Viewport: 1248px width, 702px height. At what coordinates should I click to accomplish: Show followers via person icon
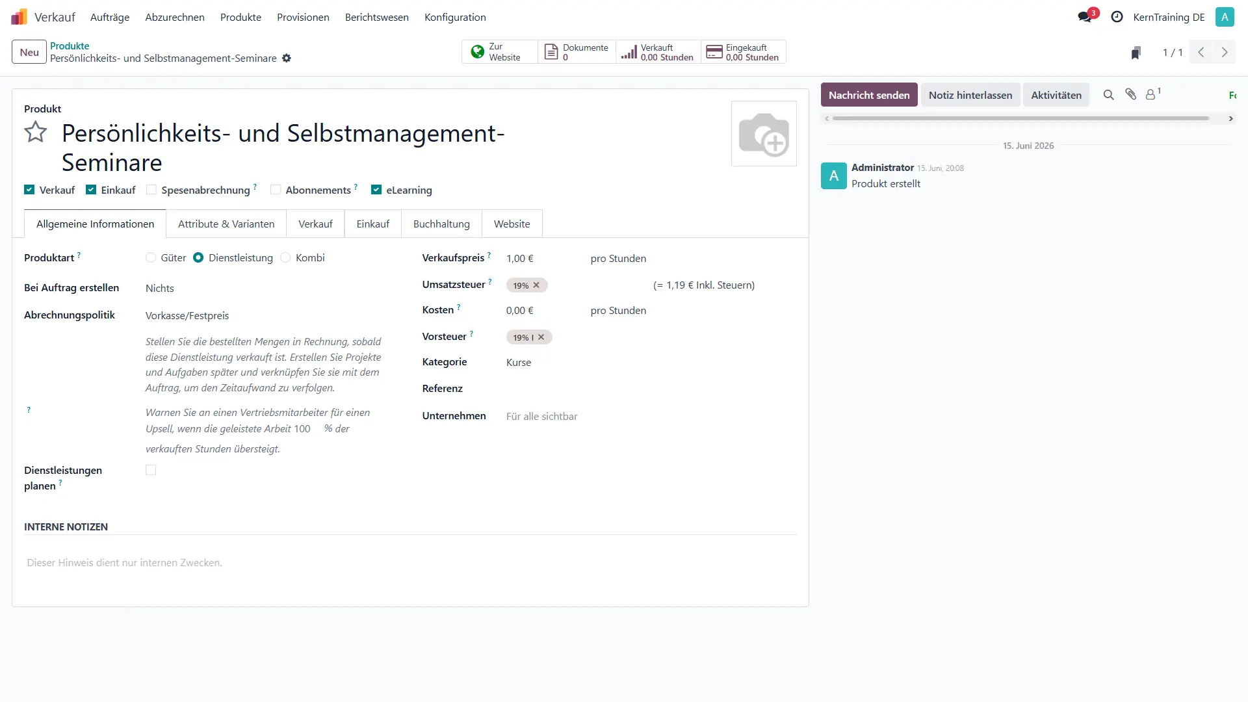(1152, 95)
